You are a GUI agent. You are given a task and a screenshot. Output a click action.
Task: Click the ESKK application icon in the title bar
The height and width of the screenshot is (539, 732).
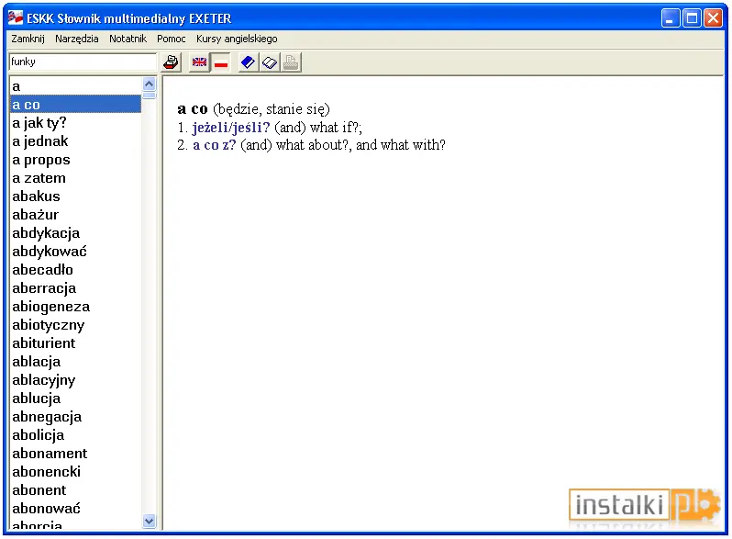16,17
